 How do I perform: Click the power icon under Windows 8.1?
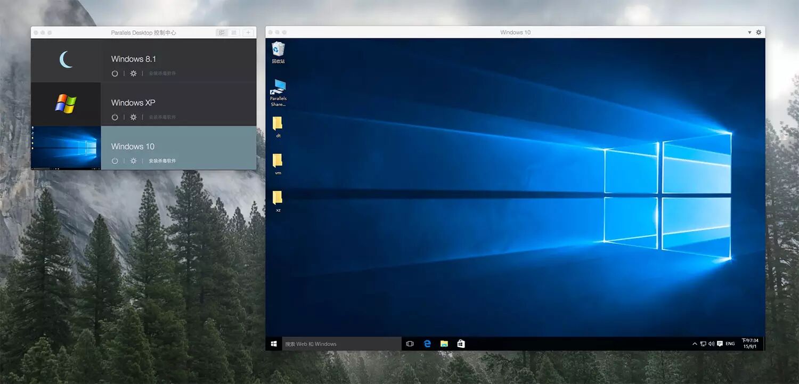click(115, 73)
